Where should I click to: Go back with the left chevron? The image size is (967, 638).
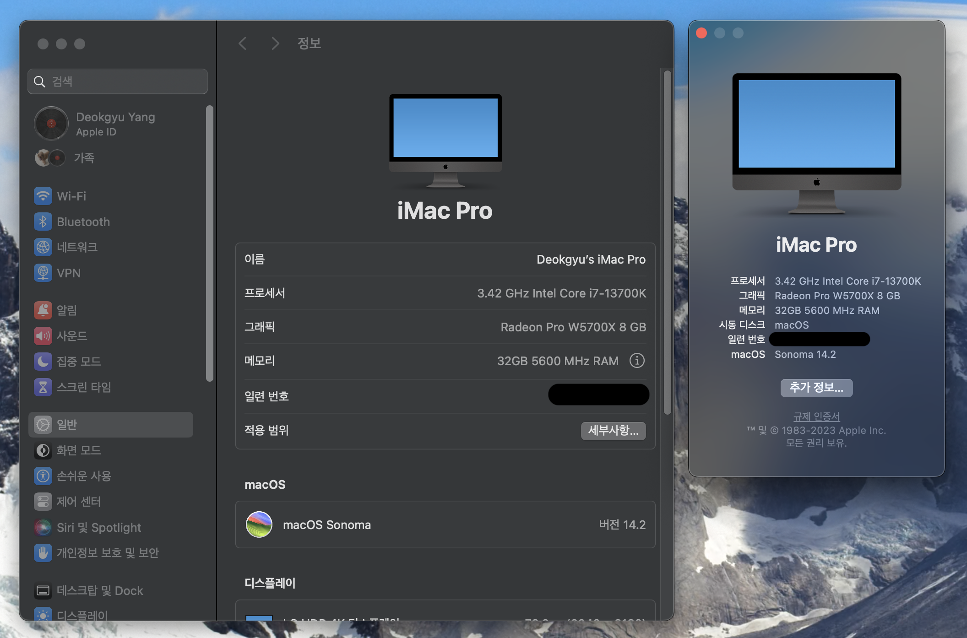[x=243, y=43]
